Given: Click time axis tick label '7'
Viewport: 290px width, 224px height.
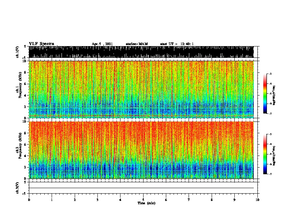Looking at the screenshot, I should [189, 200].
